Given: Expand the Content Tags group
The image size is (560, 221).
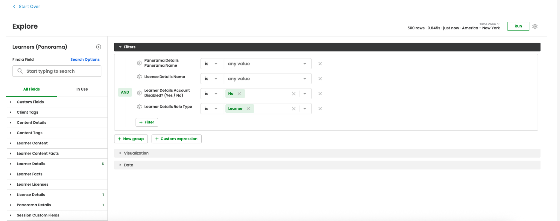Looking at the screenshot, I should point(57,133).
